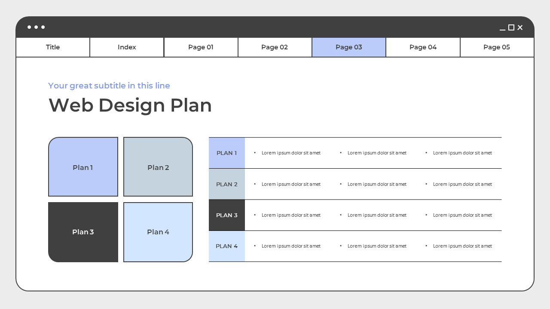Click the first lorem ipsum bullet in PLAN 4 row
This screenshot has height=309, width=550.
pos(291,246)
